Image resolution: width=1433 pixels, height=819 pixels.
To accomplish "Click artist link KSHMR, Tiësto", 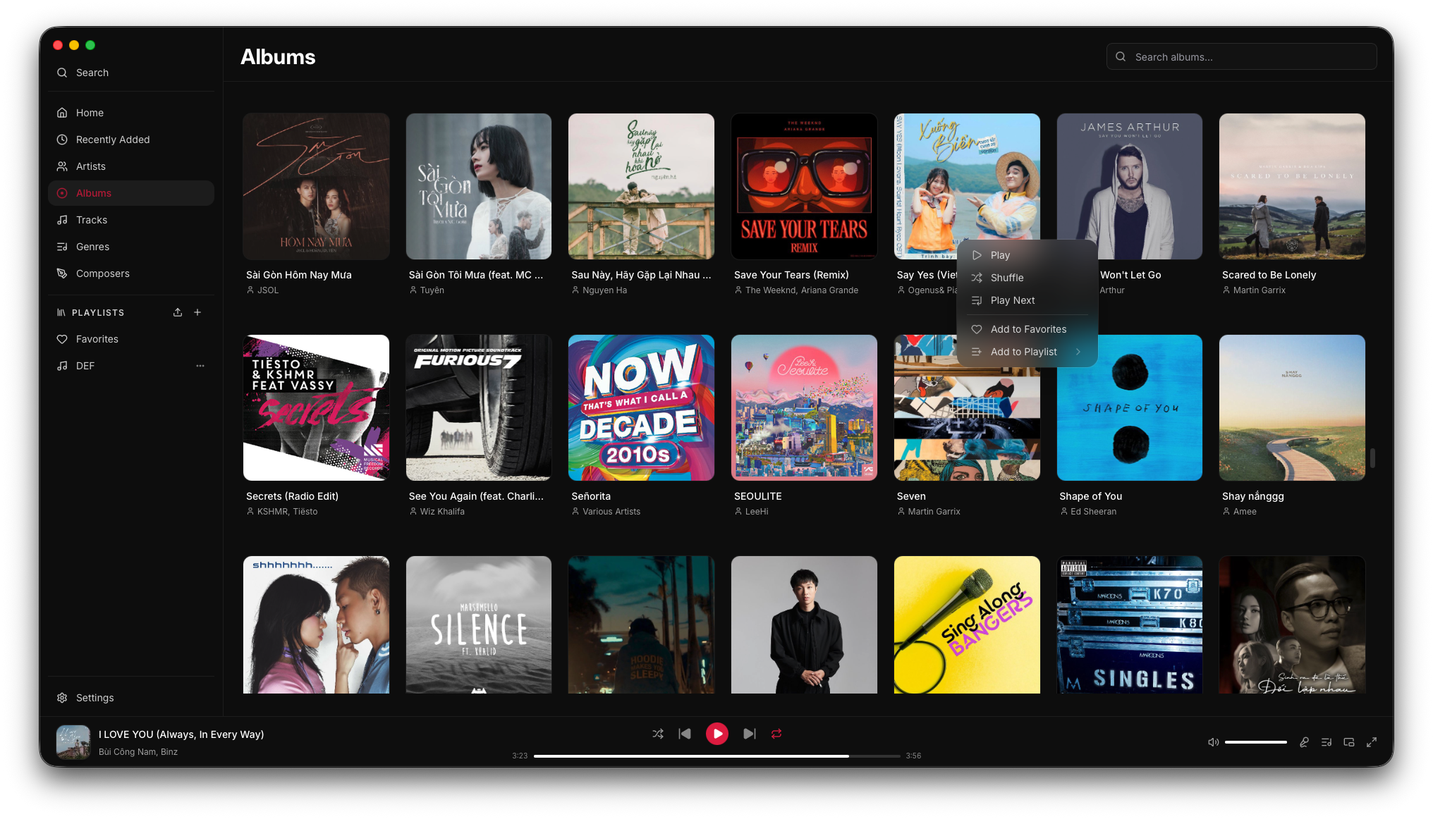I will [287, 512].
